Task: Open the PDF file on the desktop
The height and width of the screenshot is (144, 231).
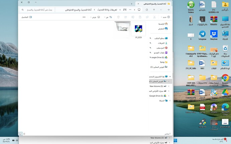Action: click(x=202, y=108)
